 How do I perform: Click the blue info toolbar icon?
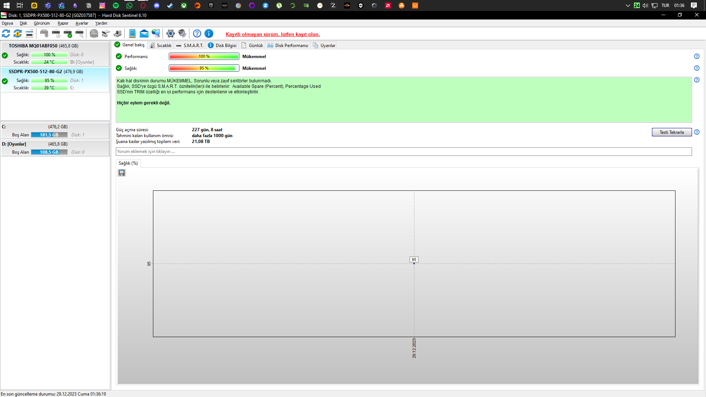(x=209, y=33)
